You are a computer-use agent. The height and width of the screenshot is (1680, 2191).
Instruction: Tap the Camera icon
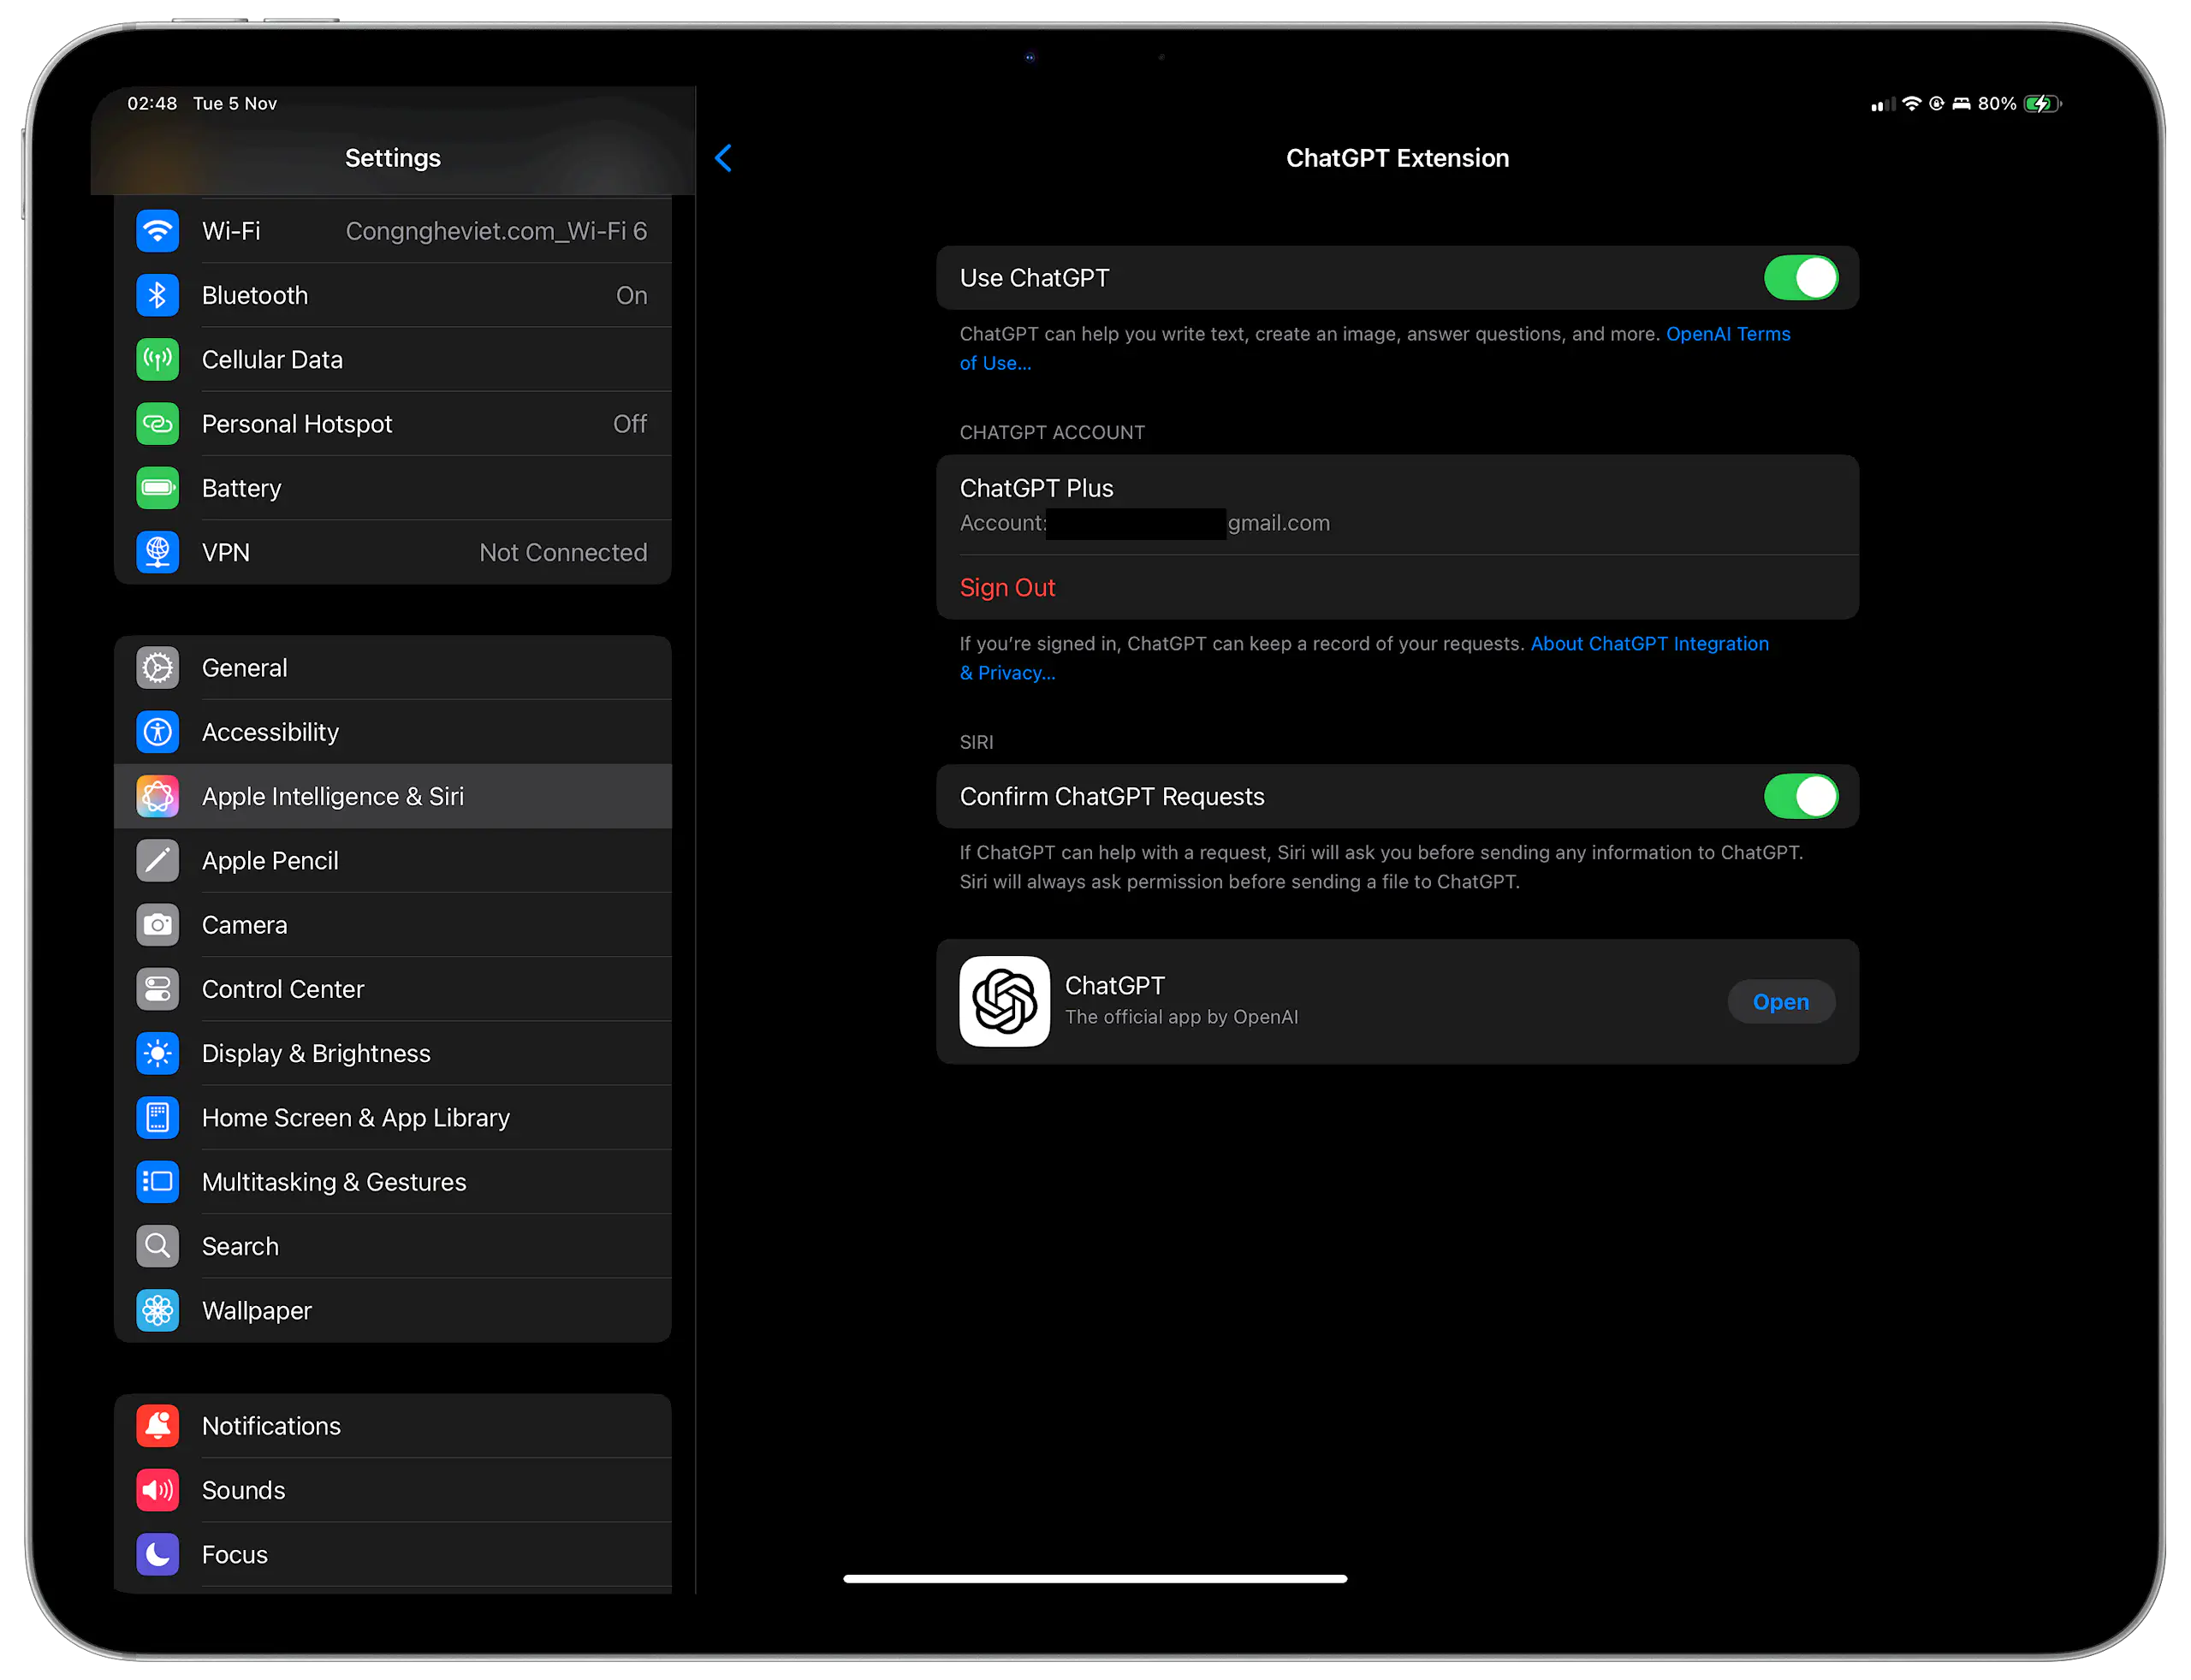click(x=157, y=925)
